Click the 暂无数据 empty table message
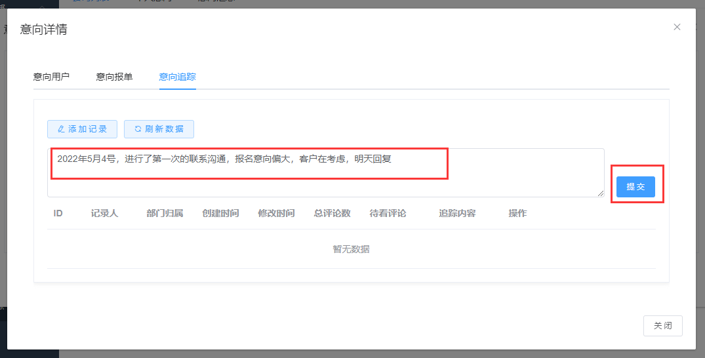705x358 pixels. [x=351, y=249]
